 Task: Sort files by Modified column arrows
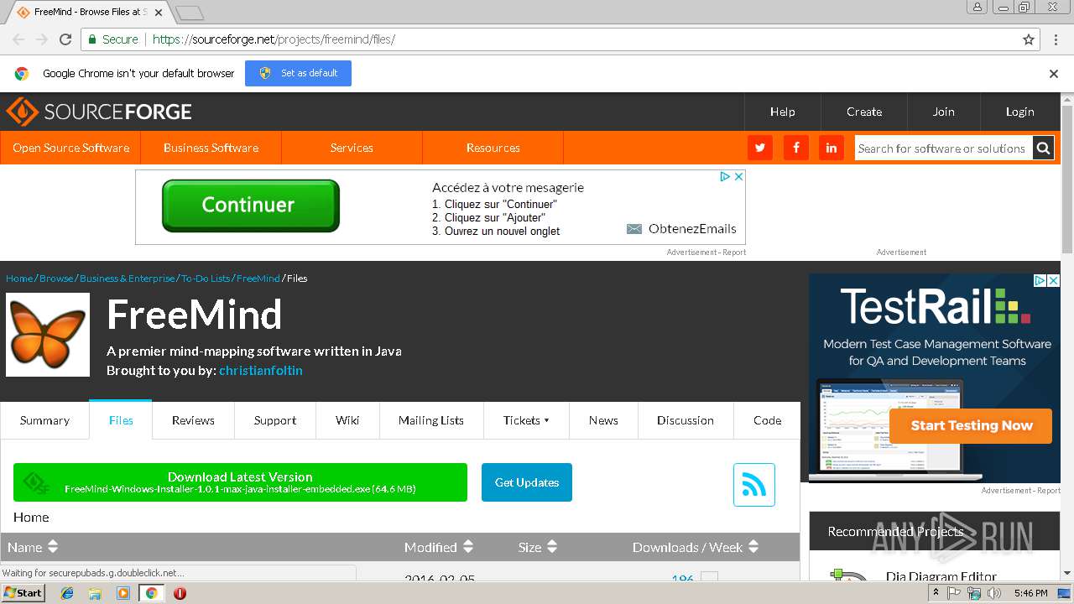pyautogui.click(x=468, y=547)
